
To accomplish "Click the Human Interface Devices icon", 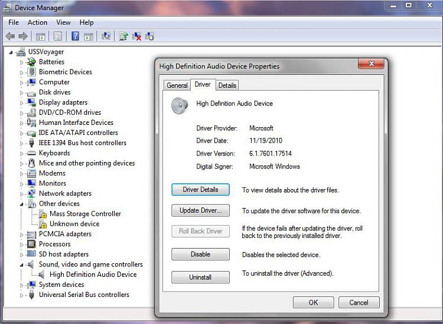I will pos(31,123).
